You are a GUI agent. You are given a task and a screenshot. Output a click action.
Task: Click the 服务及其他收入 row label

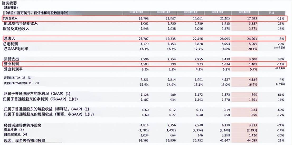point(16,28)
